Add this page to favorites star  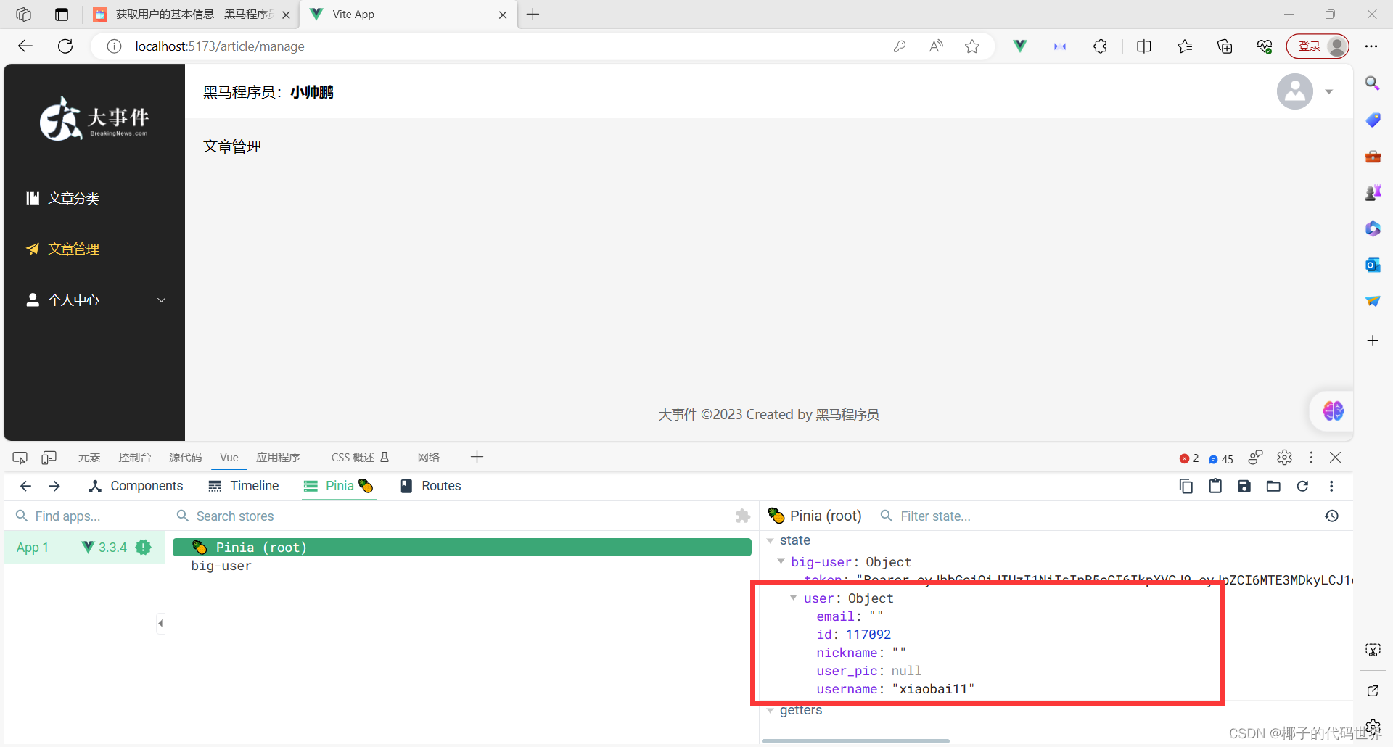click(x=972, y=46)
